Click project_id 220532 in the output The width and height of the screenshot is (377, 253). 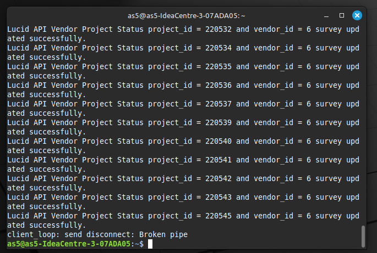pyautogui.click(x=218, y=29)
